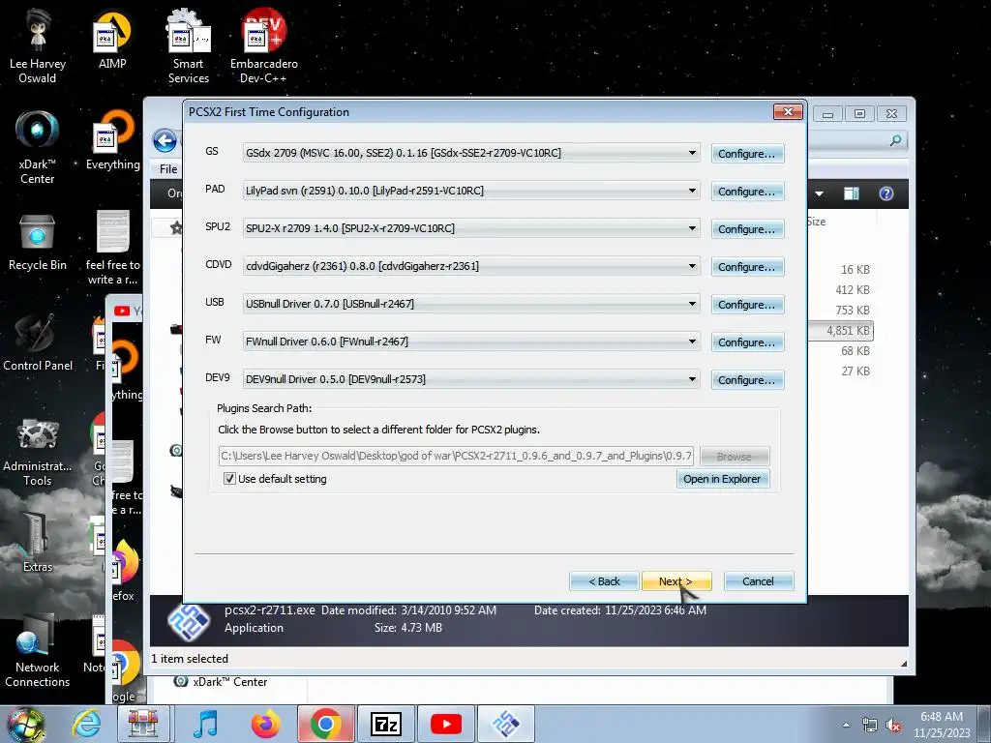Close the PCSX2 configuration dialog
This screenshot has height=743, width=991.
788,112
